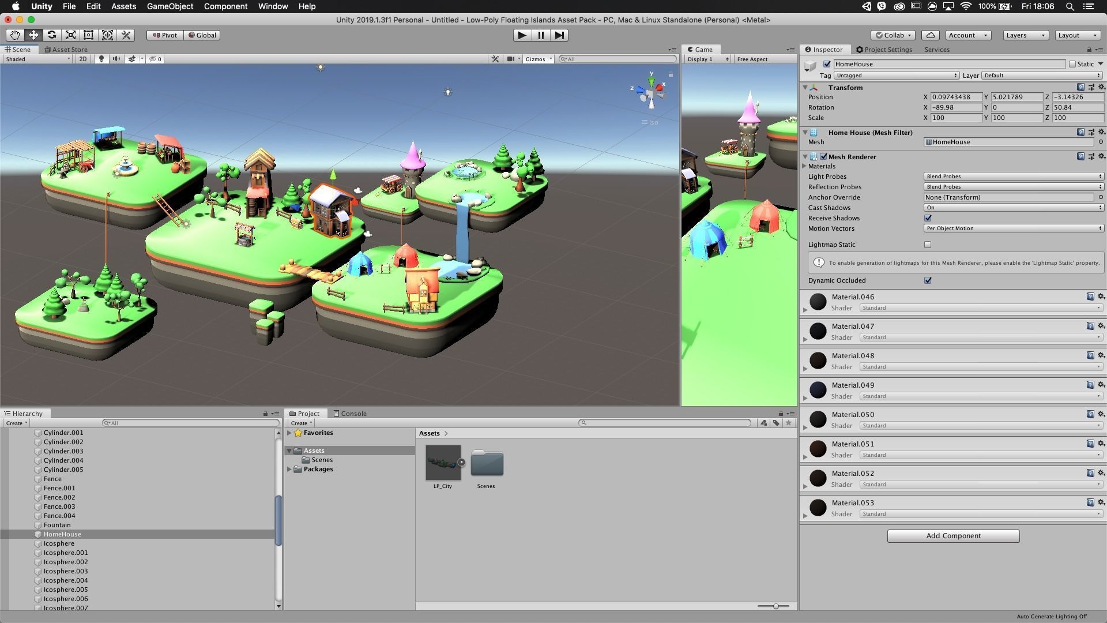Select the Hand tool
This screenshot has height=623, width=1107.
pos(14,35)
